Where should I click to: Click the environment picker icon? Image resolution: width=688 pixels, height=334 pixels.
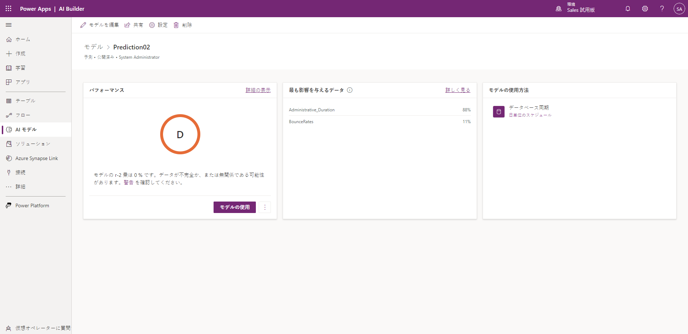pyautogui.click(x=559, y=9)
